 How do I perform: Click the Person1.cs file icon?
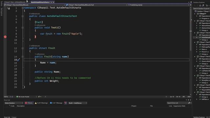pyautogui.click(x=200, y=52)
